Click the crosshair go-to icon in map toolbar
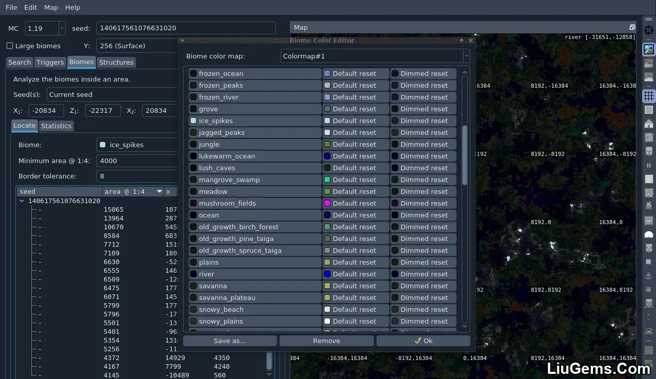656x379 pixels. pos(648,31)
